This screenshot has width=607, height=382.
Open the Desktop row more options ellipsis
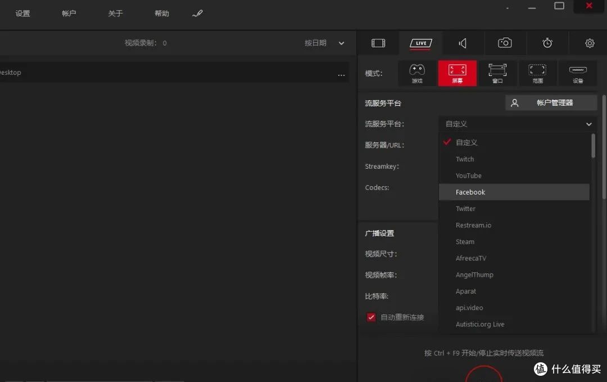point(341,74)
